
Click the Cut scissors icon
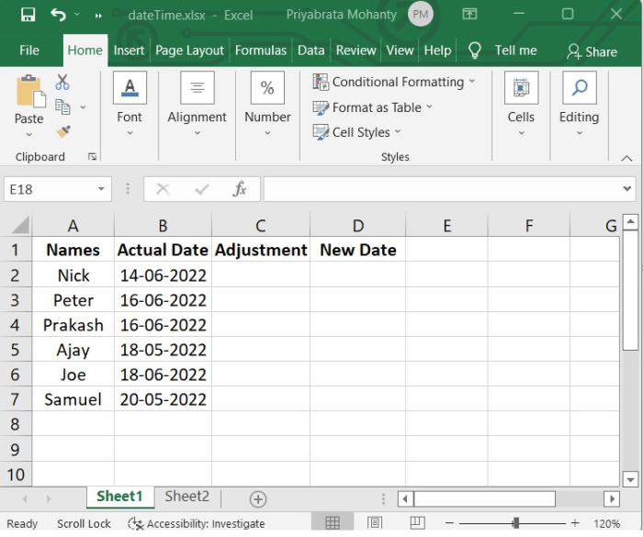pyautogui.click(x=62, y=83)
